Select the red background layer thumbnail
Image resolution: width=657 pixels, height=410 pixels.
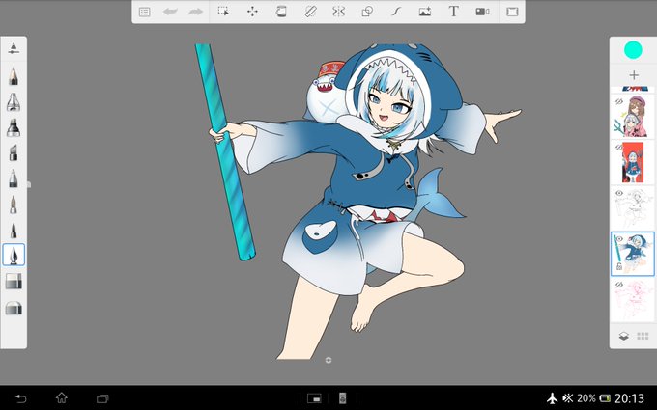pyautogui.click(x=632, y=162)
